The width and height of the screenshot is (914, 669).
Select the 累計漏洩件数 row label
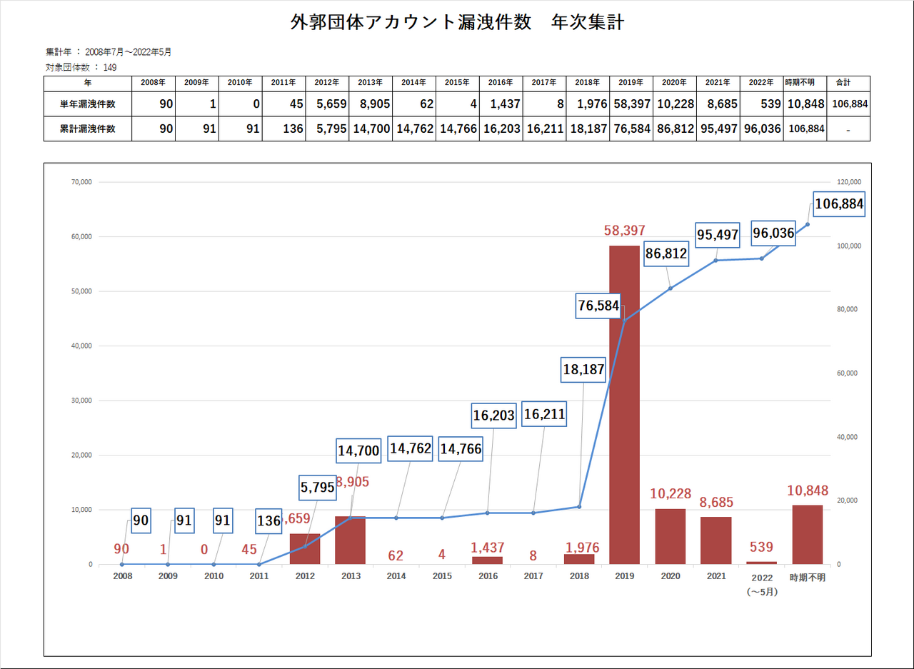click(x=86, y=129)
